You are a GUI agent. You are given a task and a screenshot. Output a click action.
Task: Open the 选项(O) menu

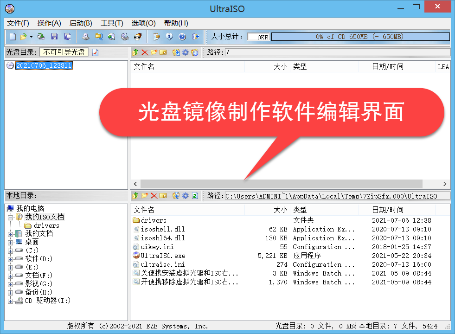[143, 23]
